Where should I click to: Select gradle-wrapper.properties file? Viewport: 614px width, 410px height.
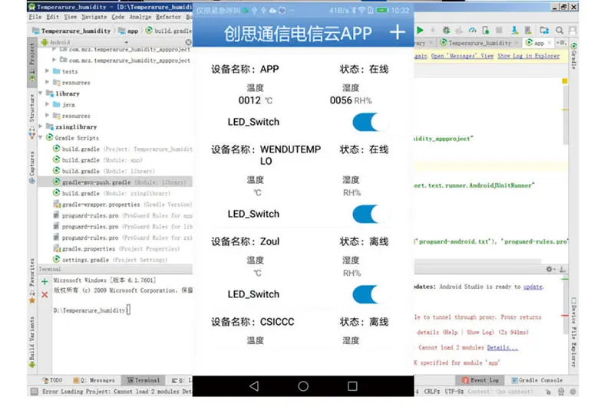pos(122,205)
